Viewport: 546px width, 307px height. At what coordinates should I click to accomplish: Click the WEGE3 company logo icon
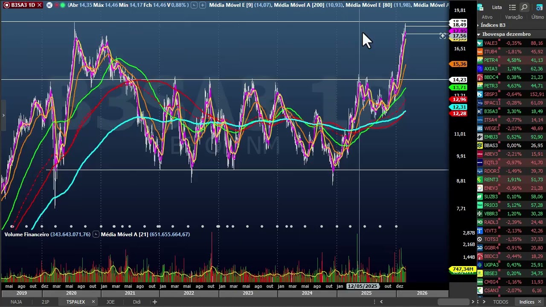click(x=480, y=128)
